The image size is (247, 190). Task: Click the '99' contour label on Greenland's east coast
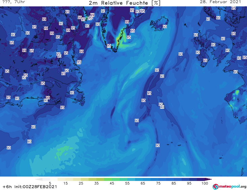(x=127, y=21)
